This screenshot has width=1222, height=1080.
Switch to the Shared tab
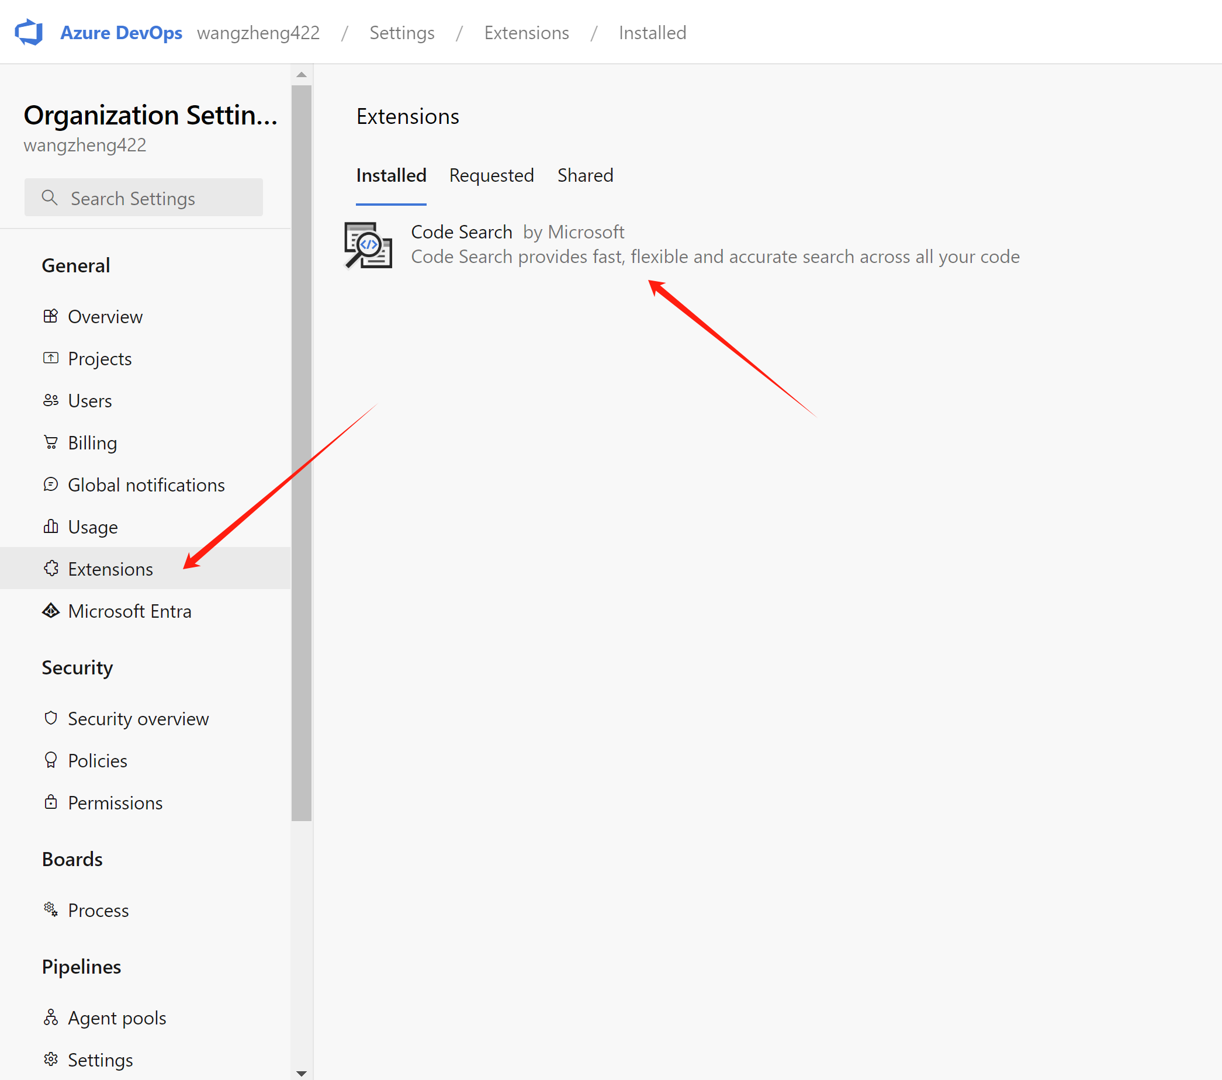(586, 175)
